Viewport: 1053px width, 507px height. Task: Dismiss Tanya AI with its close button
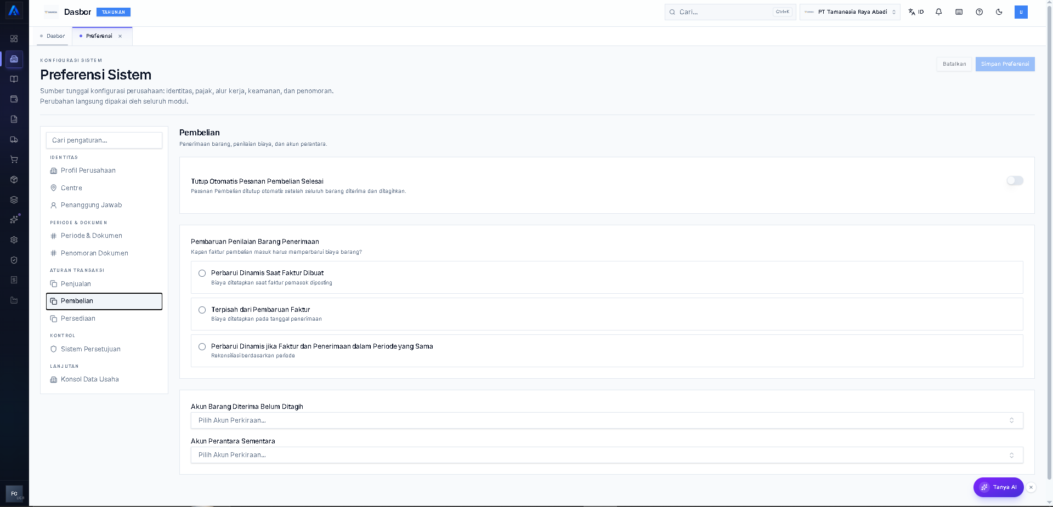(1031, 487)
